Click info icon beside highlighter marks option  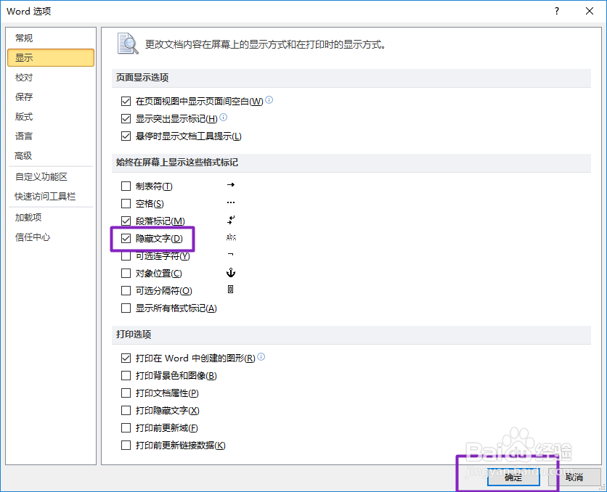pos(224,118)
